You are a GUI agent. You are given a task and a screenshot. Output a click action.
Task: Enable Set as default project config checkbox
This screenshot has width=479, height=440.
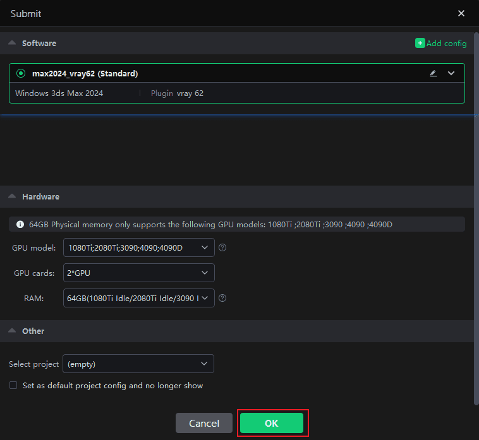(x=13, y=385)
